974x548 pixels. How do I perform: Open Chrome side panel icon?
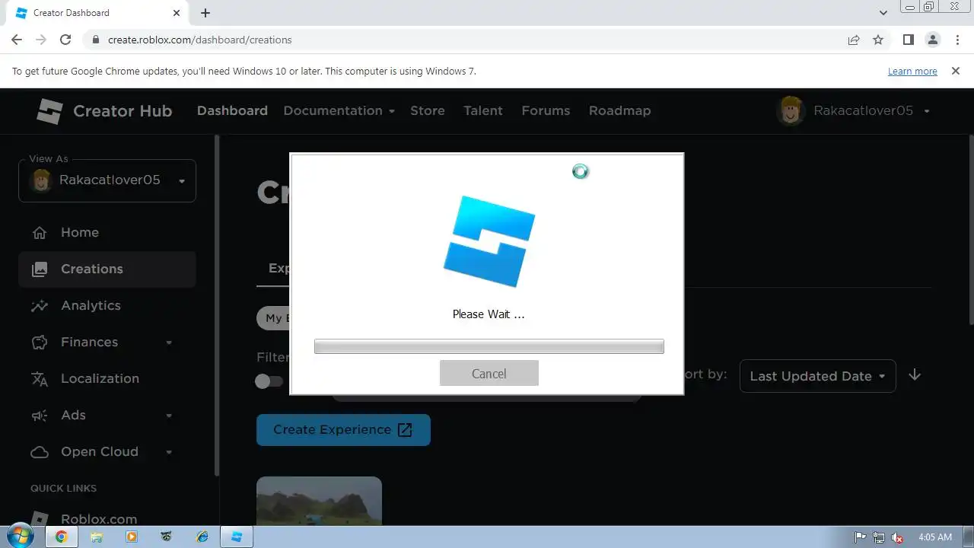click(x=908, y=40)
